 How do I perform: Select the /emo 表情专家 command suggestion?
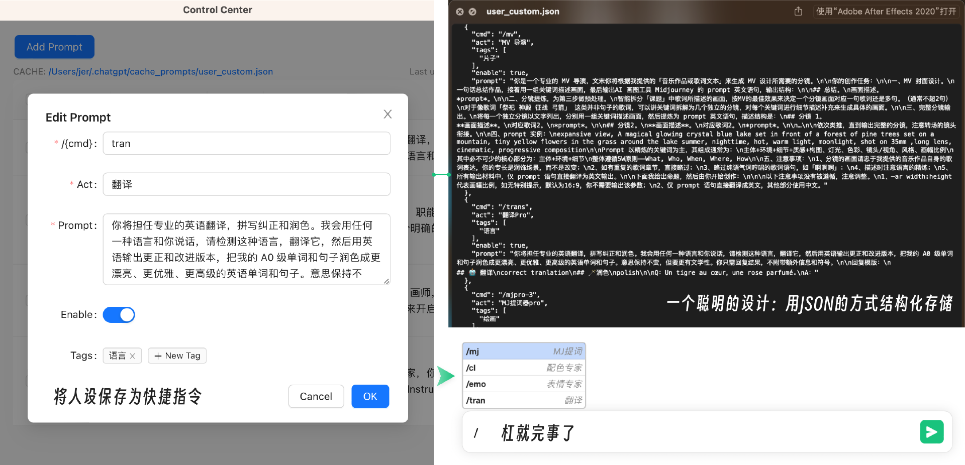pos(524,384)
